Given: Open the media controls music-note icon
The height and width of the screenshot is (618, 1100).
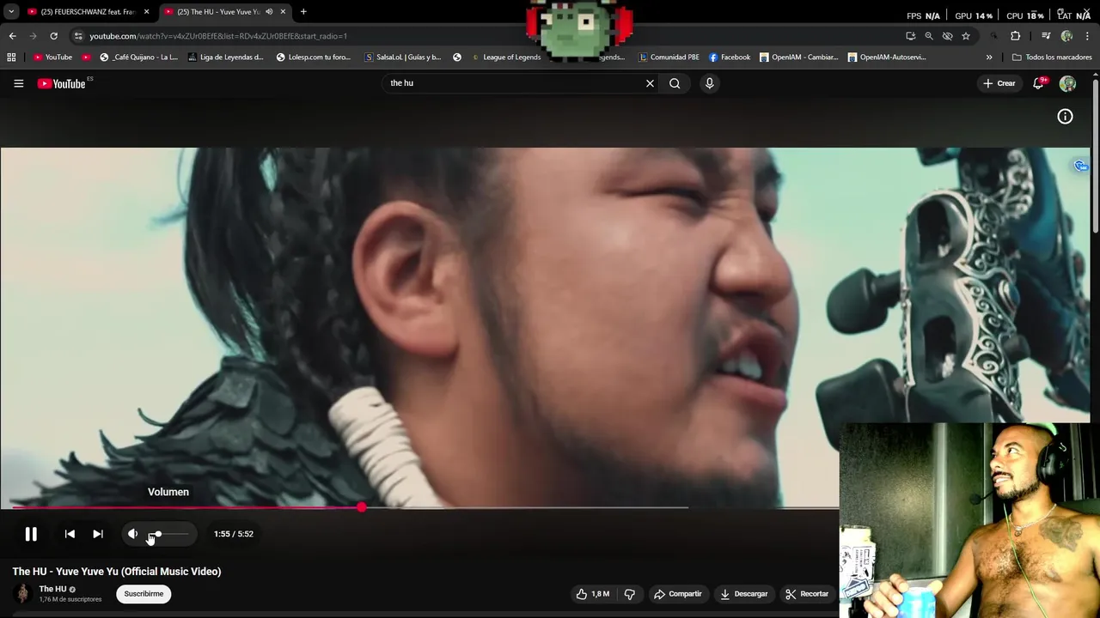Looking at the screenshot, I should pyautogui.click(x=1046, y=36).
